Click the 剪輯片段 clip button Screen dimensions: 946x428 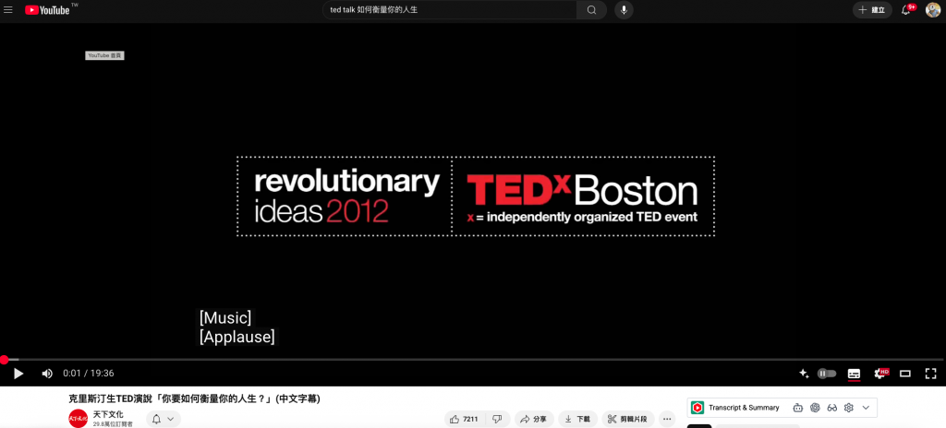(628, 419)
